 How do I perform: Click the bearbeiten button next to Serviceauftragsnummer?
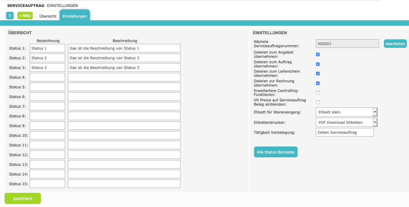(395, 44)
